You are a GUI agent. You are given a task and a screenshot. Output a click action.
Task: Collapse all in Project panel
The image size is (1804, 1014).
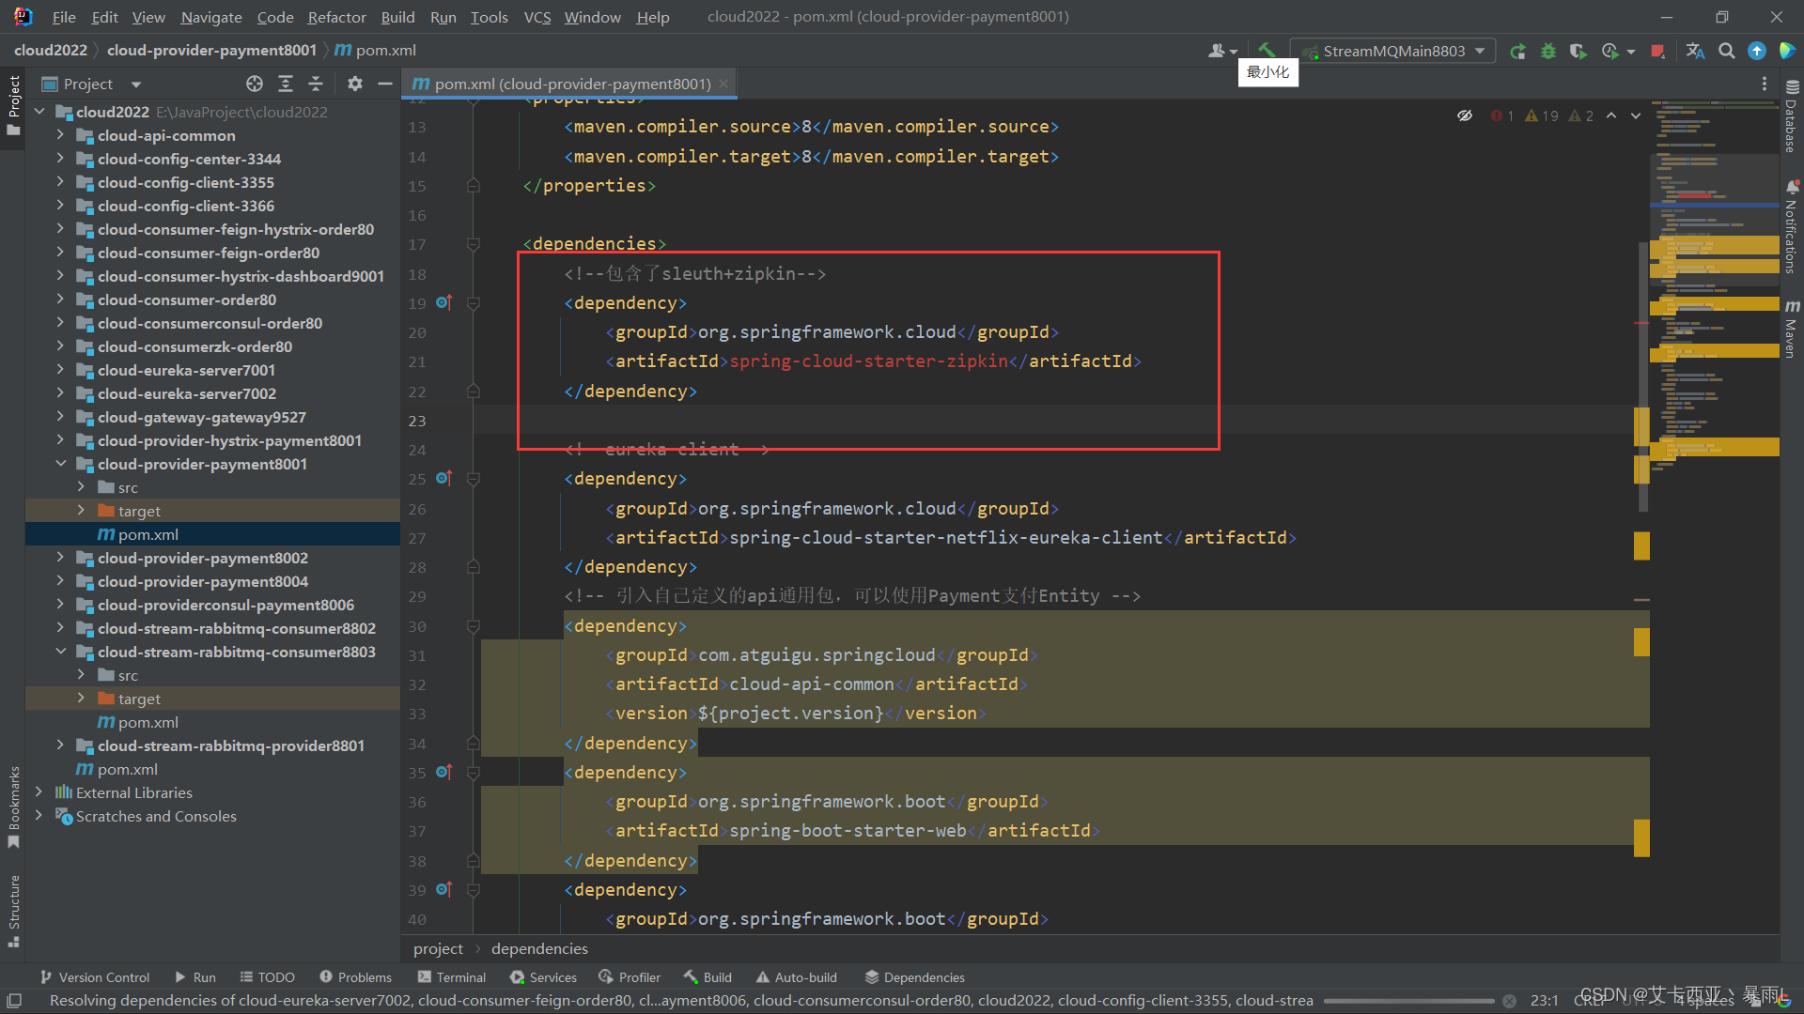316,84
